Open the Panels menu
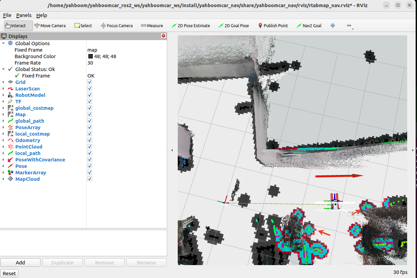The height and width of the screenshot is (278, 417). pyautogui.click(x=24, y=15)
